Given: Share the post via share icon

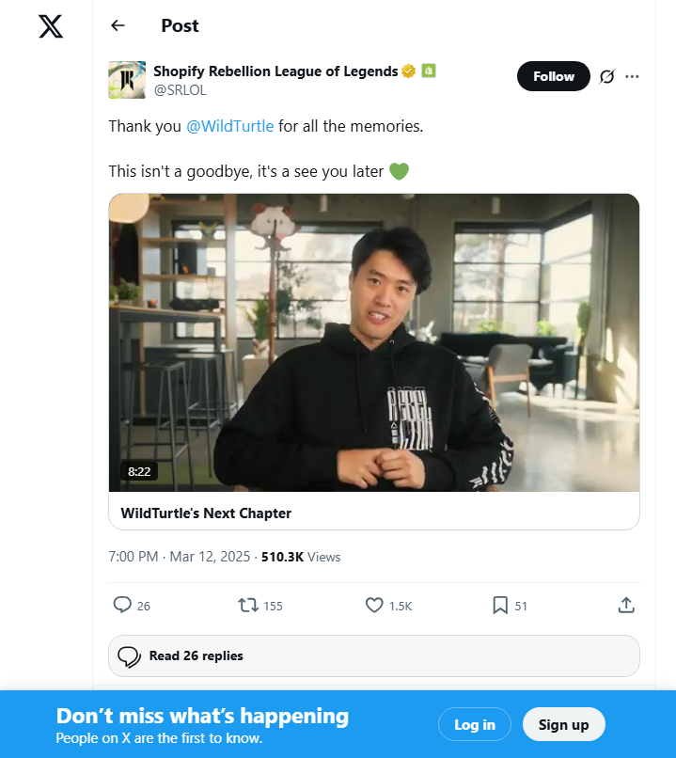Looking at the screenshot, I should 626,606.
